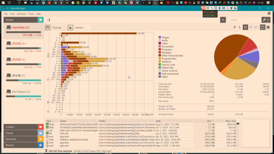Click the blue Recent icon

coord(40,145)
